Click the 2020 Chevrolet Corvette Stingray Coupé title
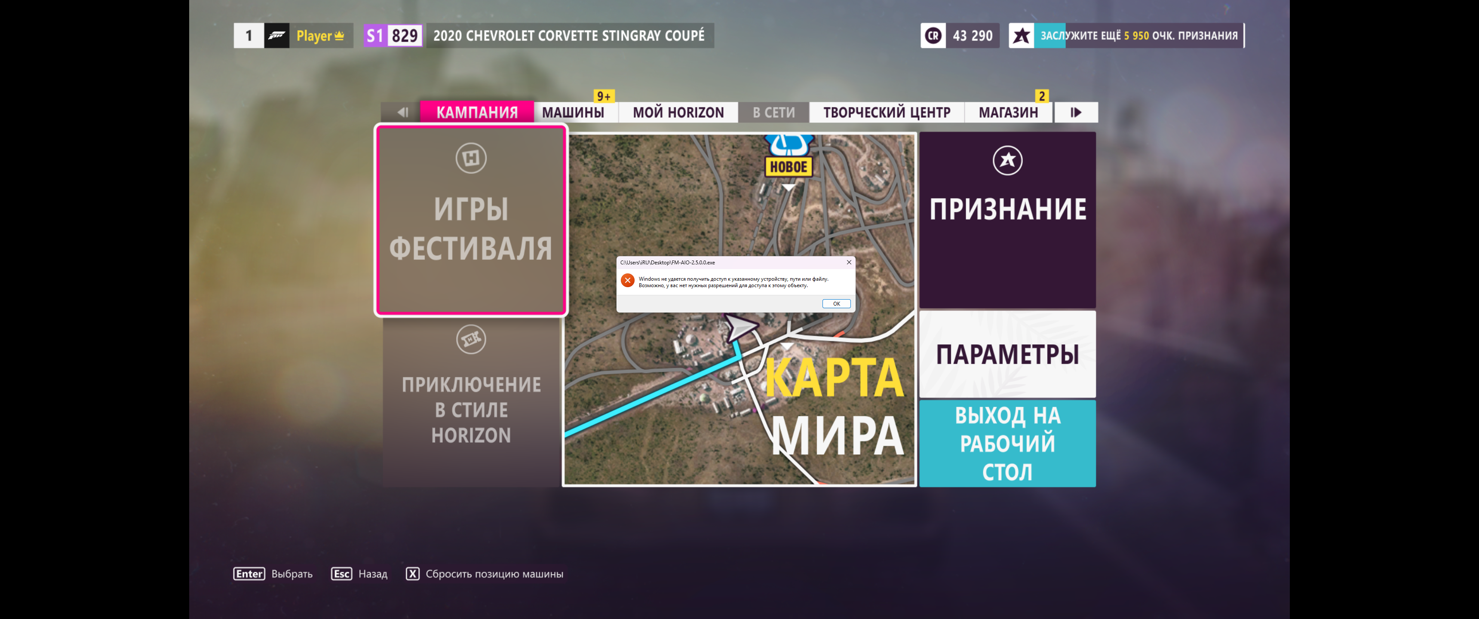The height and width of the screenshot is (619, 1479). pos(569,36)
